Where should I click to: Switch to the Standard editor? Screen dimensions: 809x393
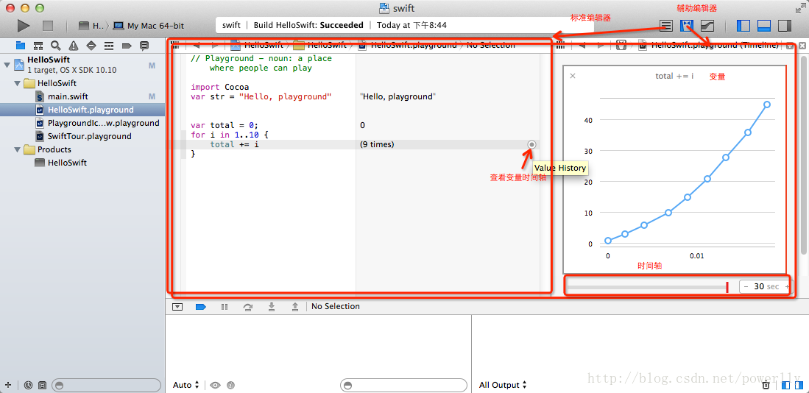(x=666, y=25)
